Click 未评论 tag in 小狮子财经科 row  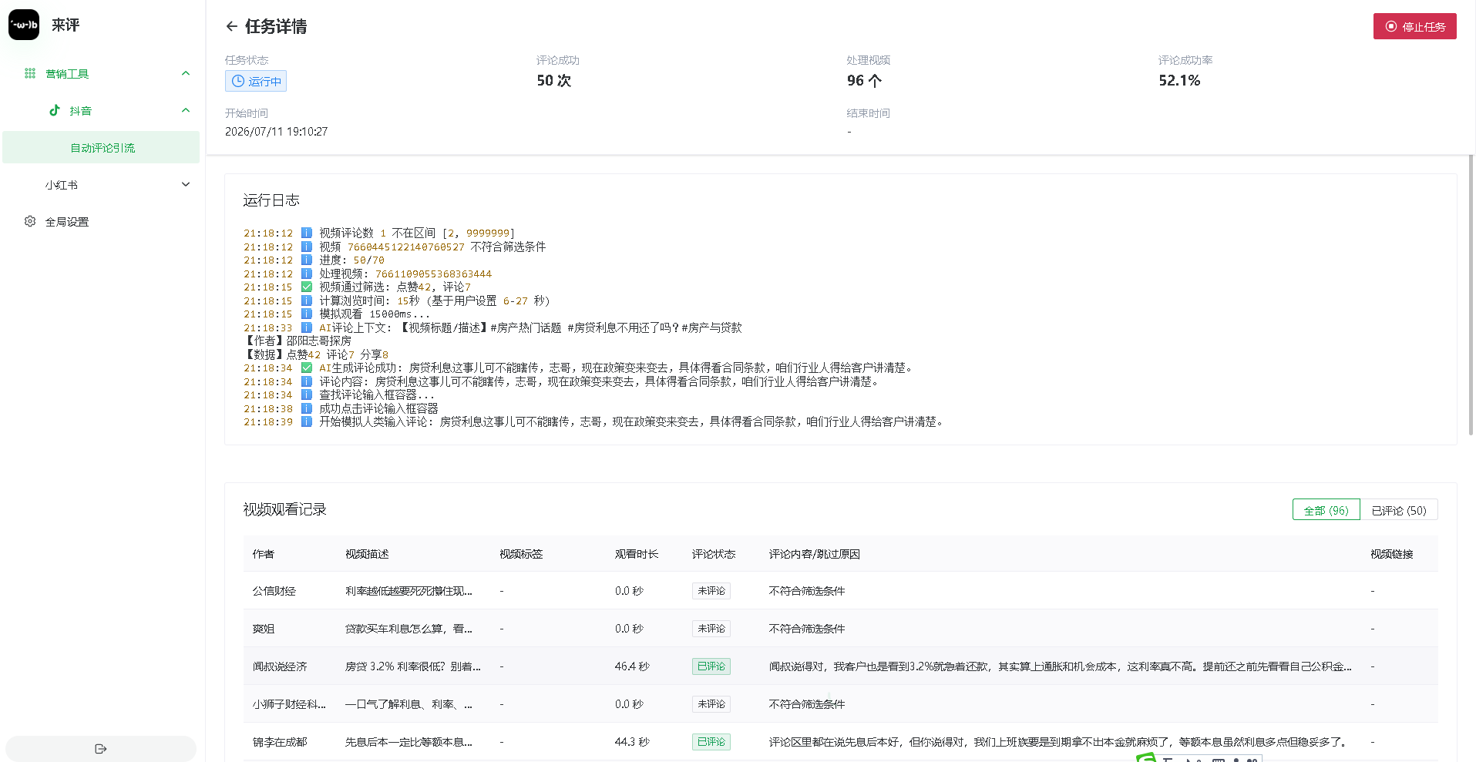[x=711, y=704]
